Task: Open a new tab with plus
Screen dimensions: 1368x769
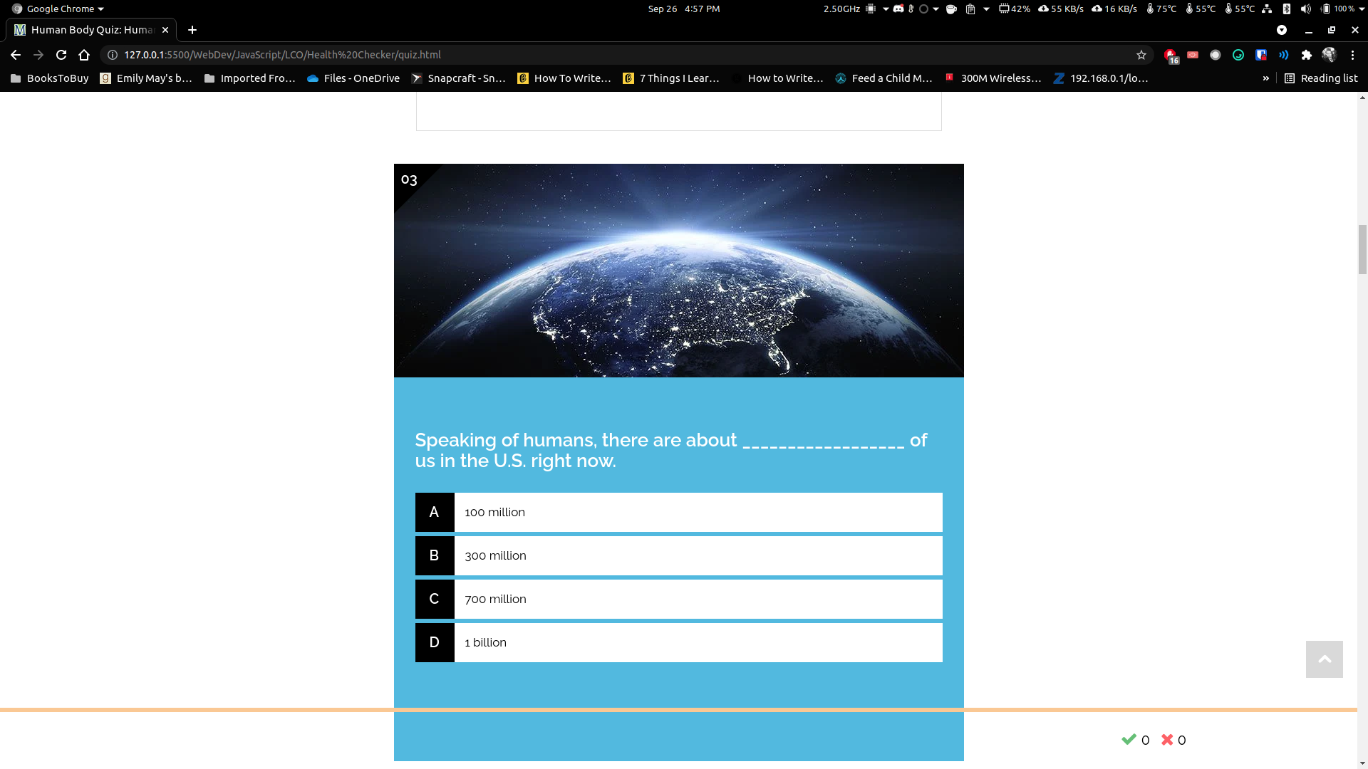Action: 192,30
